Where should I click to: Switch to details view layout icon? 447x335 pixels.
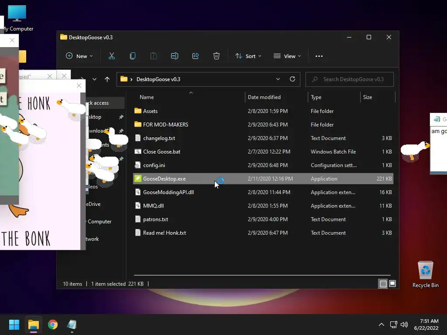(383, 284)
